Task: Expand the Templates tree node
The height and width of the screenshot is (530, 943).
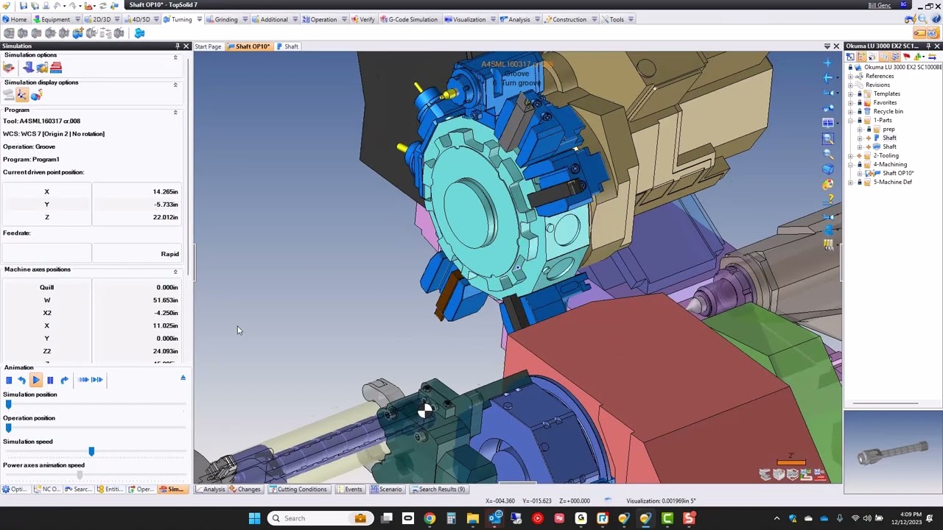Action: 850,93
